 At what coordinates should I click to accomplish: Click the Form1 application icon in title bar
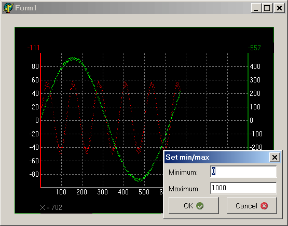(8, 8)
